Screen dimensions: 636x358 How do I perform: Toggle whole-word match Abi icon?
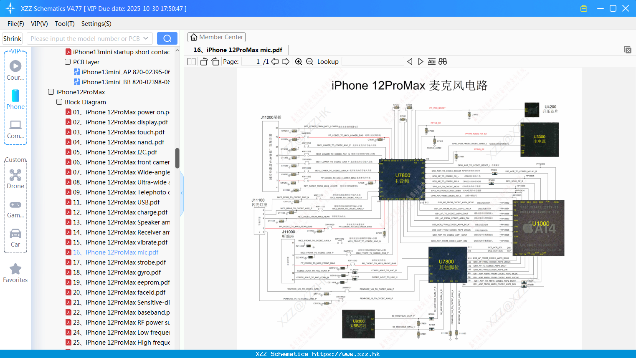[432, 61]
